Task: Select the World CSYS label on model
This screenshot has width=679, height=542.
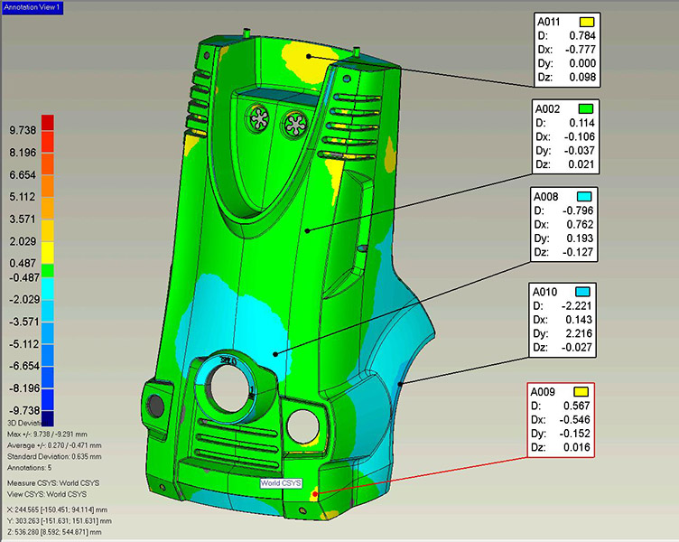Action: 280,483
